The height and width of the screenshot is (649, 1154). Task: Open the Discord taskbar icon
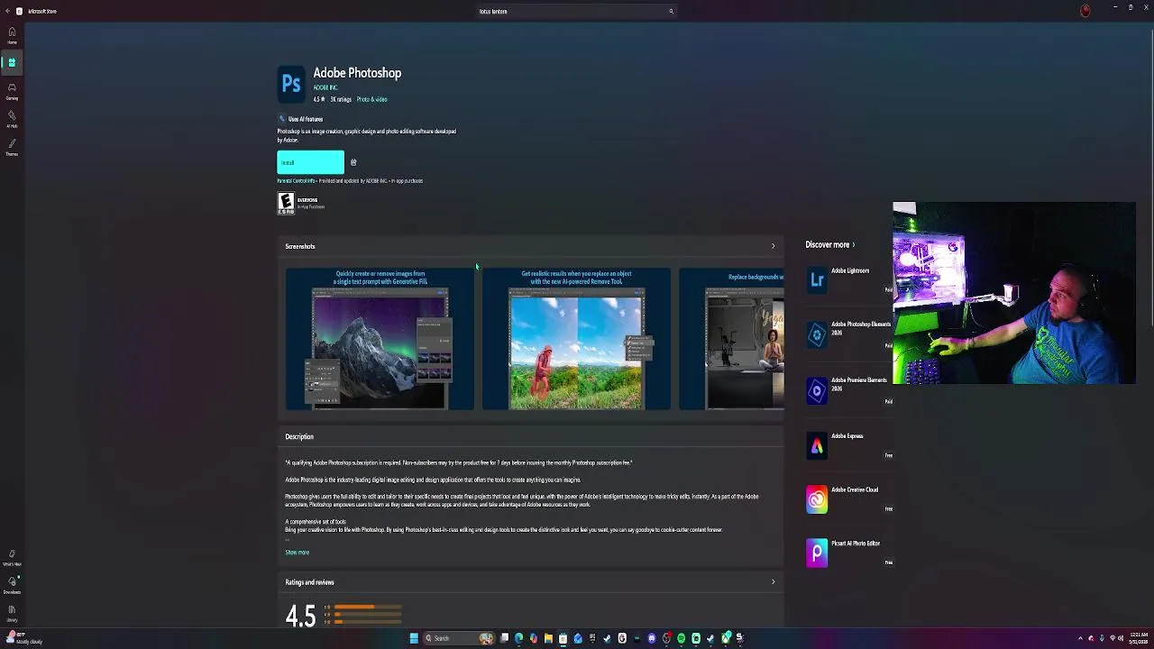pos(652,638)
